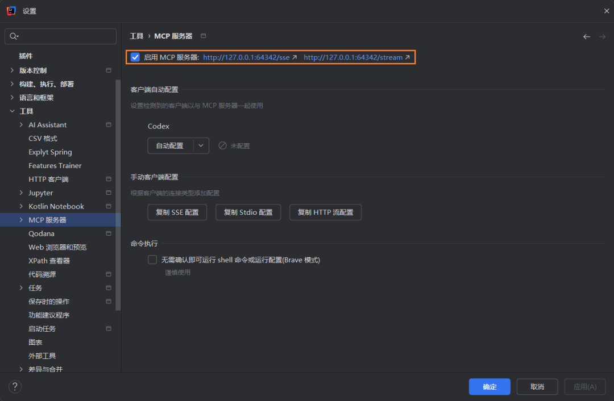Expand the Kotlin Notebook tree node
Screen dimensions: 614x401
(x=21, y=206)
